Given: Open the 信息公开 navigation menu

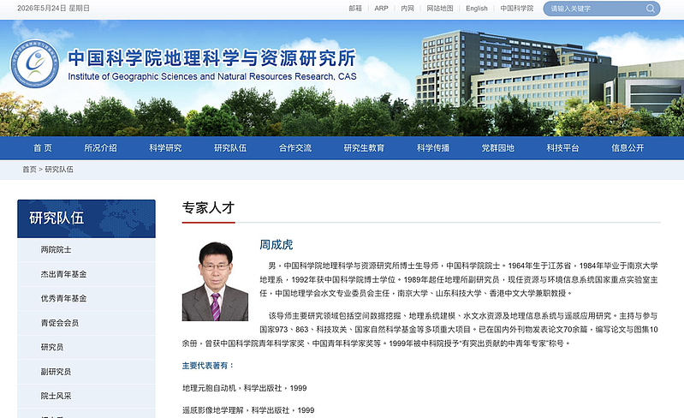Looking at the screenshot, I should pos(627,148).
